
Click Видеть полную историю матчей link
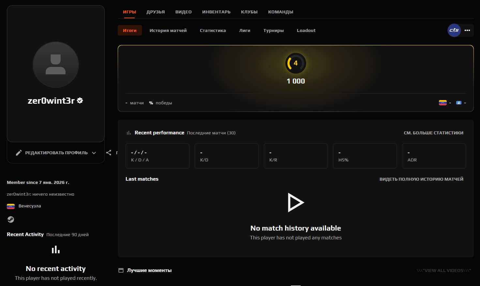tap(421, 179)
